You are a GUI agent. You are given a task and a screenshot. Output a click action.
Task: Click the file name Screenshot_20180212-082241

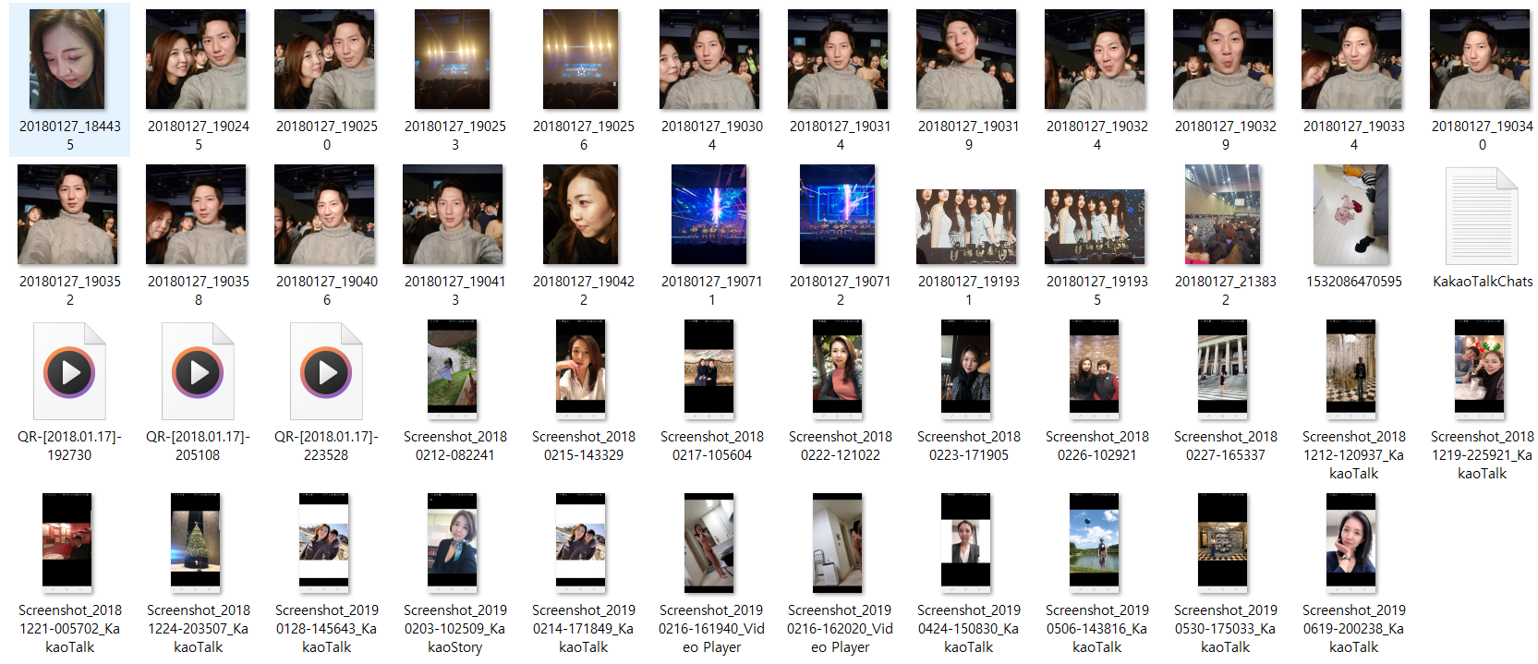point(454,446)
